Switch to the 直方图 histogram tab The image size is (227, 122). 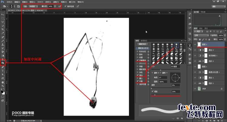coord(196,12)
